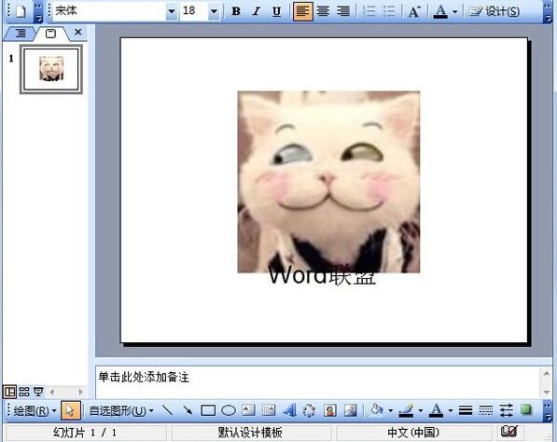Apply the font color A swatch
The image size is (557, 442).
point(440,12)
